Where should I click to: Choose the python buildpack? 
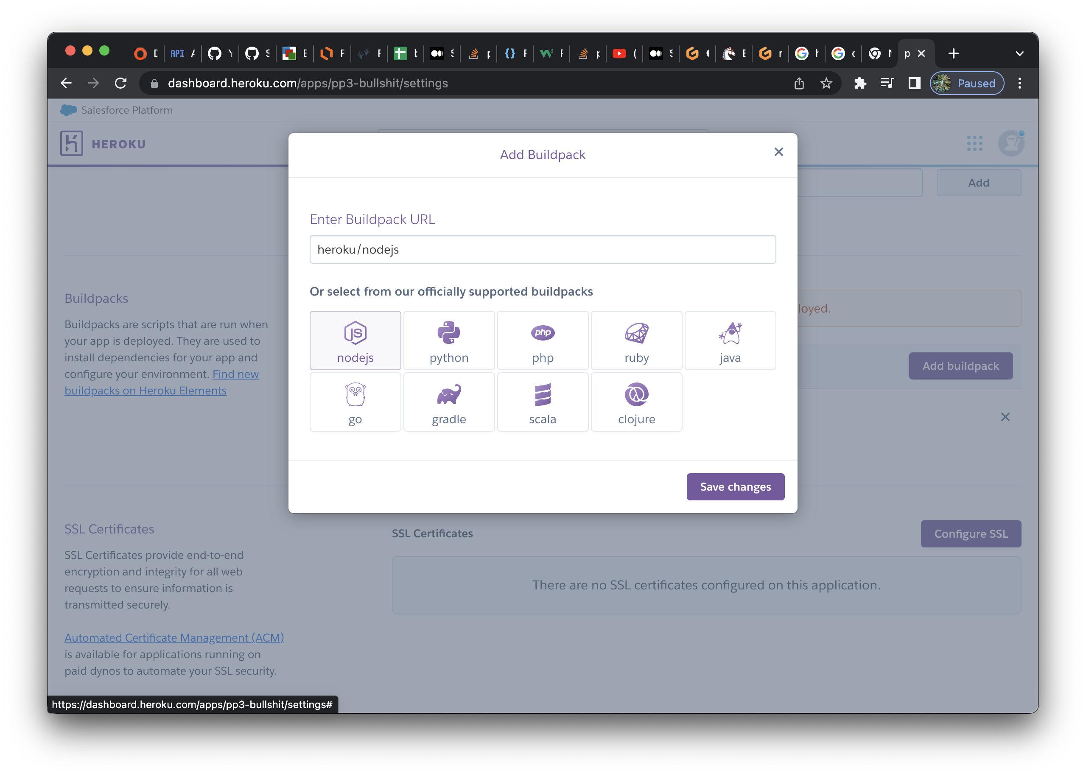449,340
